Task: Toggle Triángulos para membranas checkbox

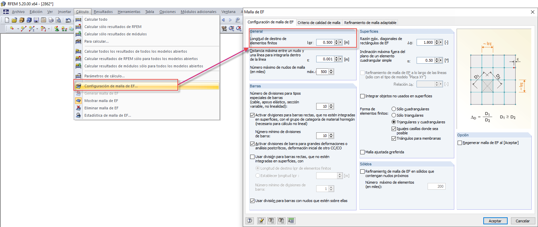Action: [x=394, y=138]
